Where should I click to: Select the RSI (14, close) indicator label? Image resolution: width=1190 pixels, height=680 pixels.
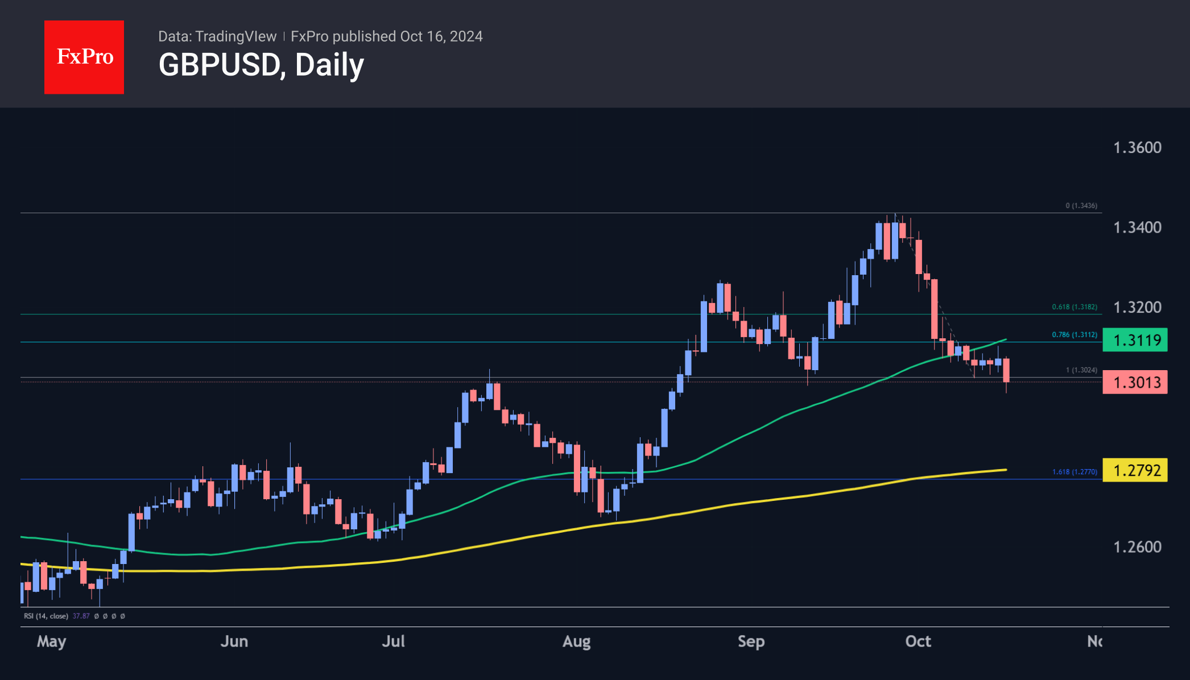click(x=46, y=616)
